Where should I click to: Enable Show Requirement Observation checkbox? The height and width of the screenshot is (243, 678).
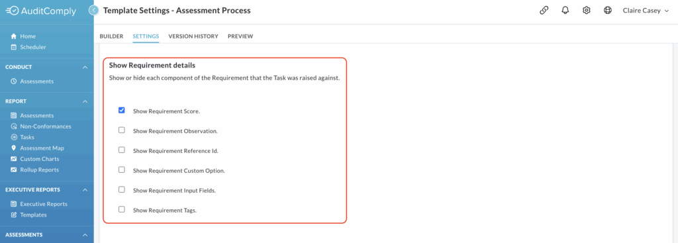122,130
